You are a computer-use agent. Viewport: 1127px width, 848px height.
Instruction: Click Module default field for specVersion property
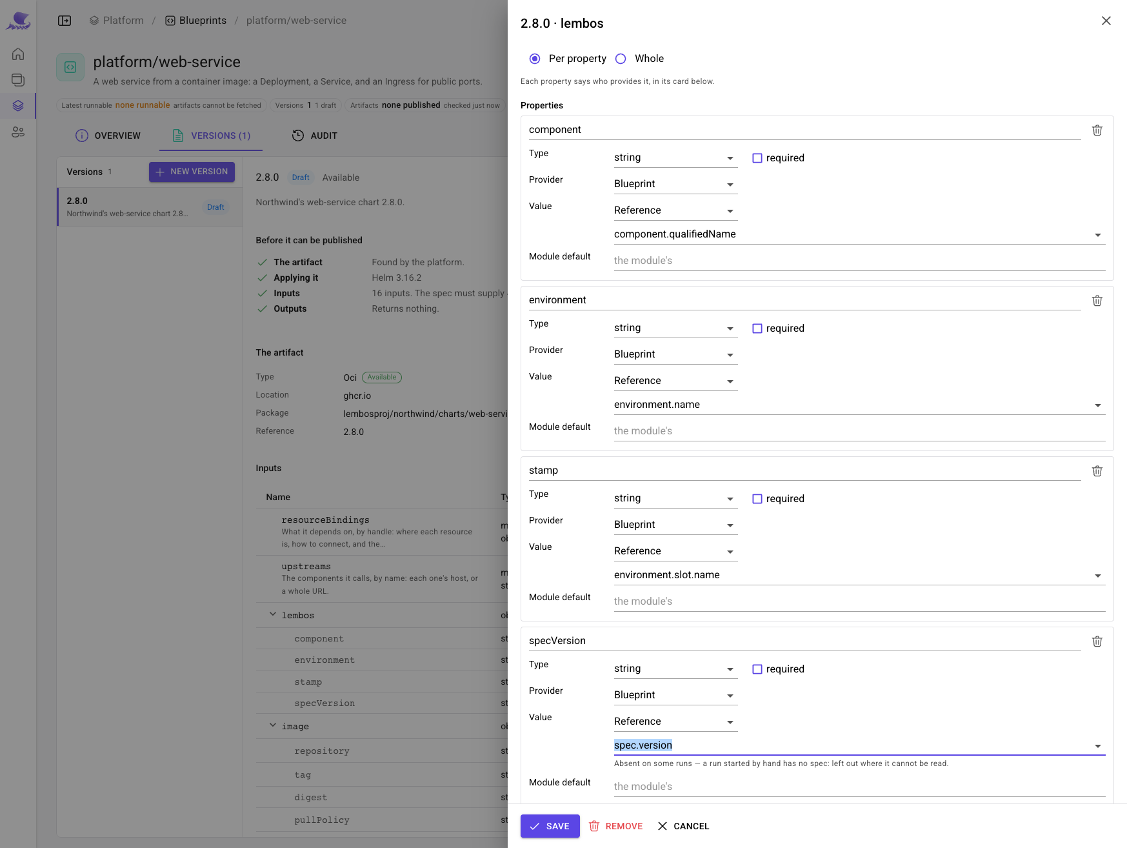point(859,787)
